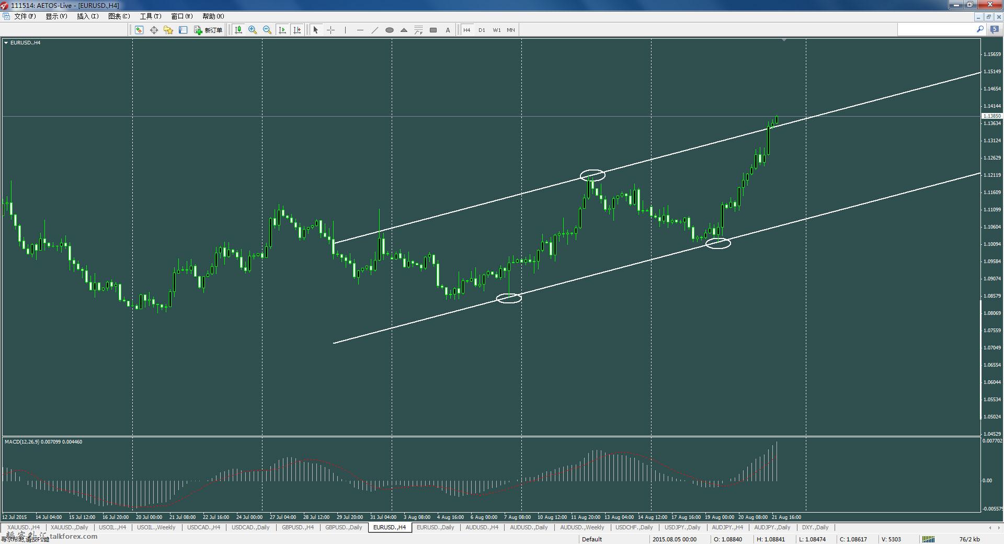The width and height of the screenshot is (1004, 544).
Task: Open the 插入(I) menu
Action: [x=87, y=16]
